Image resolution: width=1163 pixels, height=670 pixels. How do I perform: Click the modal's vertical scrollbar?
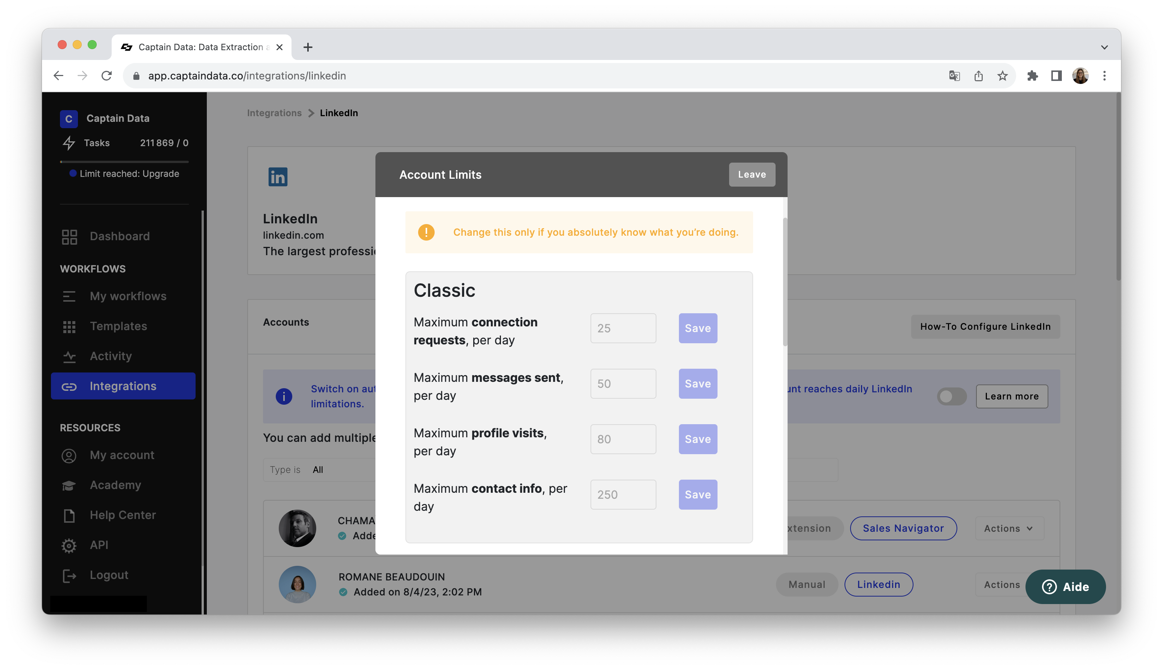785,282
